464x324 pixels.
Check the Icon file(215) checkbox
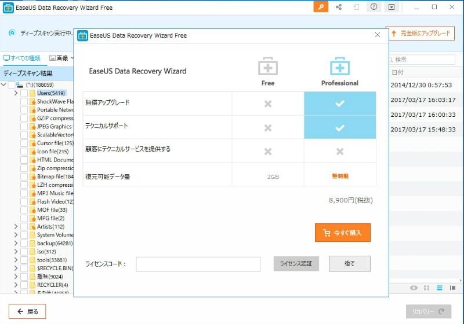(x=24, y=152)
